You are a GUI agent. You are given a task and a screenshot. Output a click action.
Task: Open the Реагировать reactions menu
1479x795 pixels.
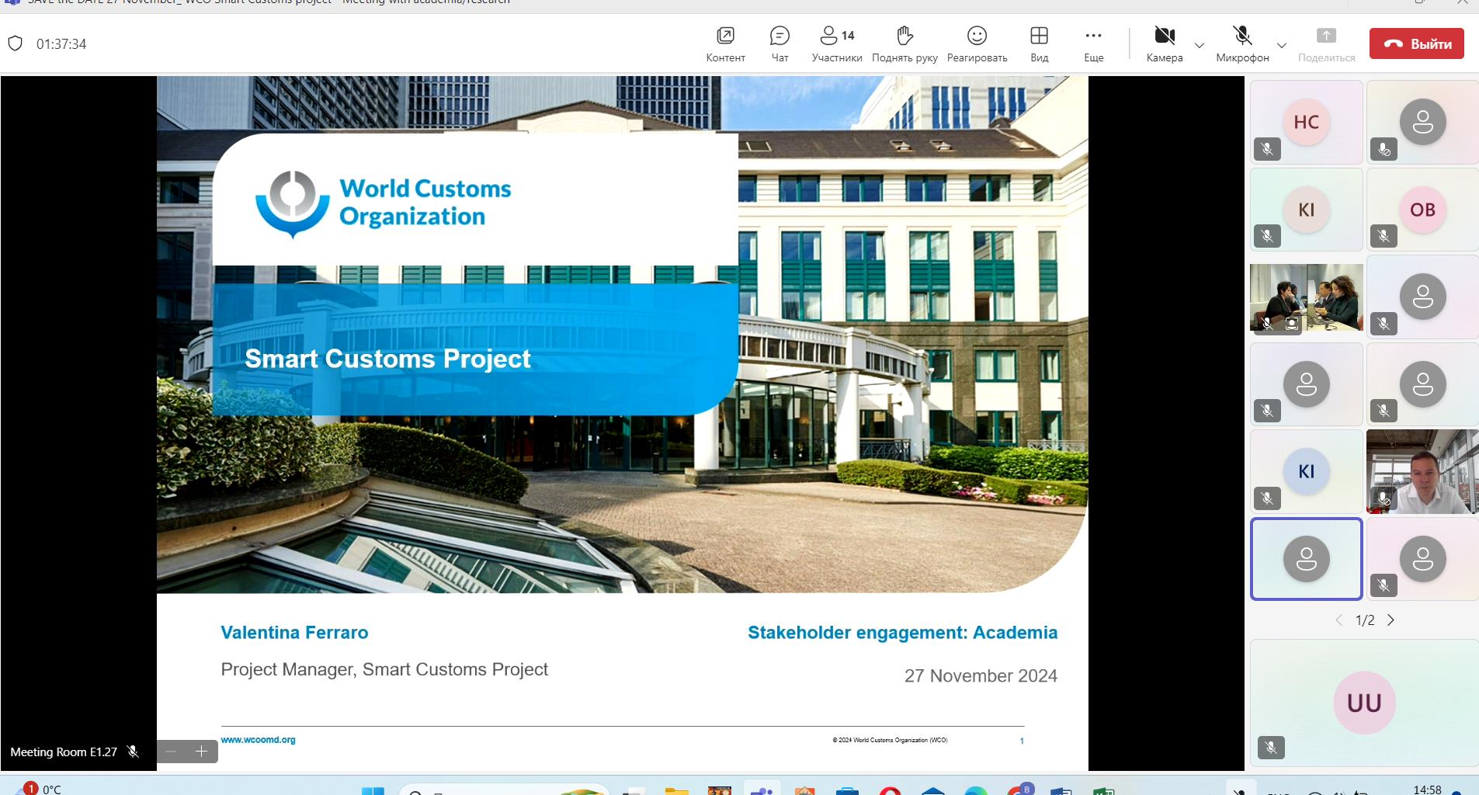pos(977,44)
